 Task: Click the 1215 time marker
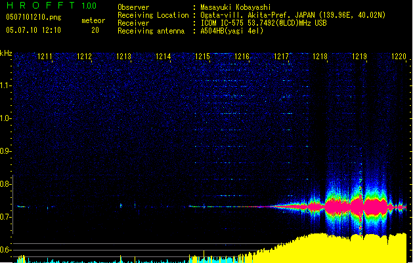(202, 57)
